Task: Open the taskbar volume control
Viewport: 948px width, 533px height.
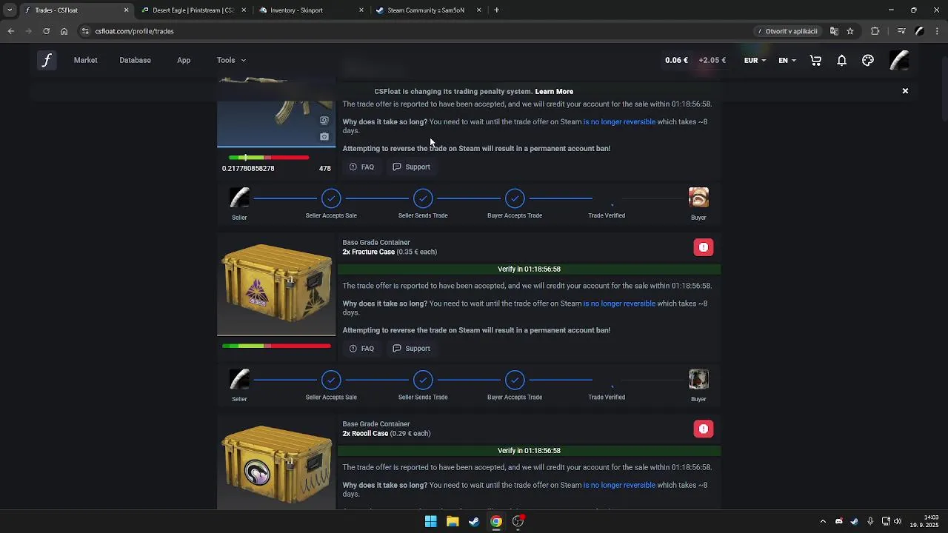Action: [898, 521]
